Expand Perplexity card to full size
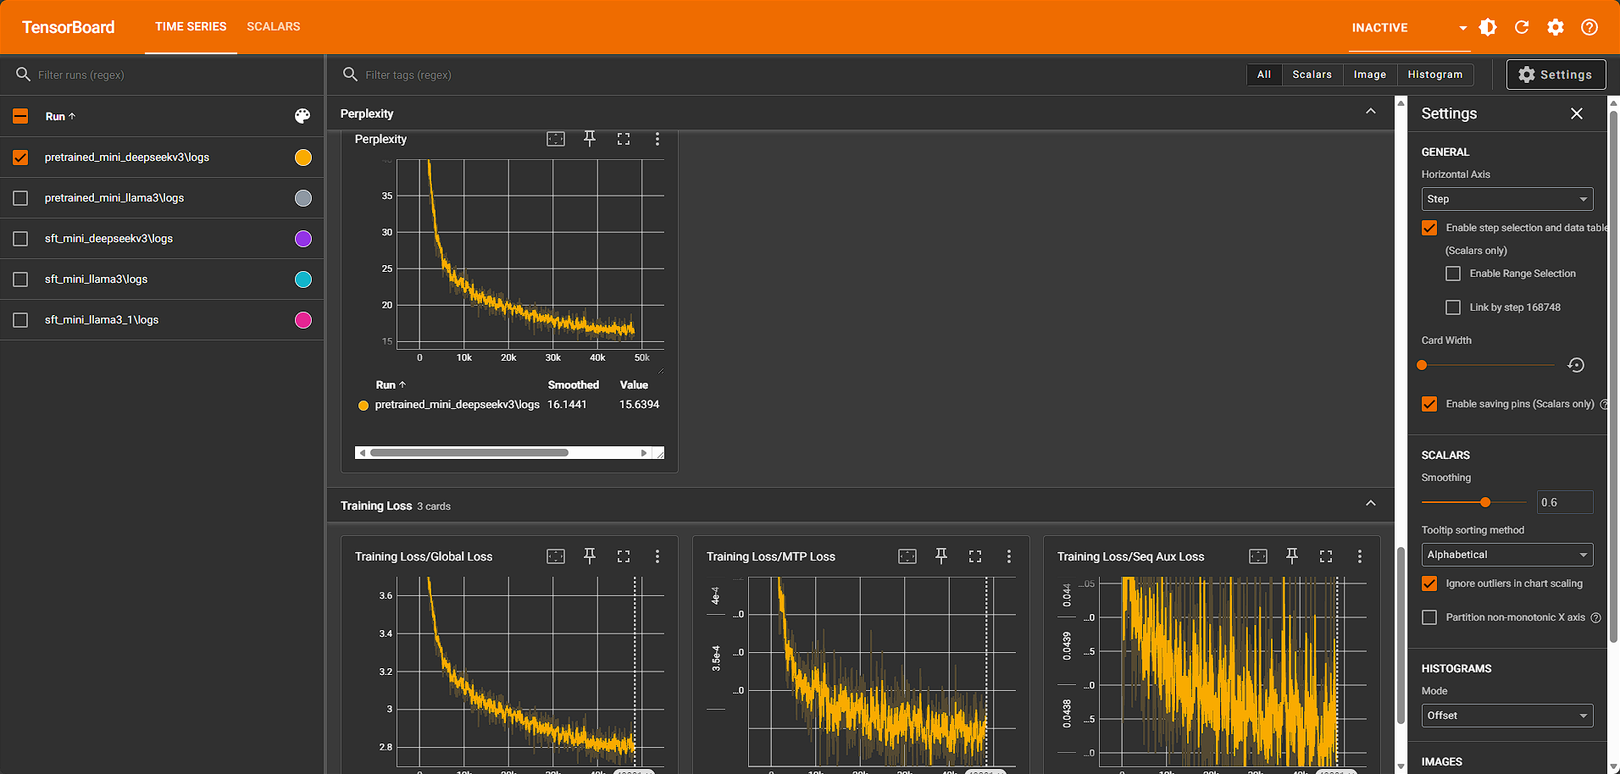1620x774 pixels. click(624, 139)
